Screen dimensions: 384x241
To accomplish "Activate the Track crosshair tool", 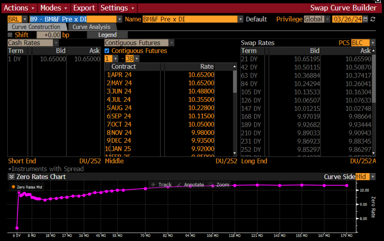I will (153, 185).
